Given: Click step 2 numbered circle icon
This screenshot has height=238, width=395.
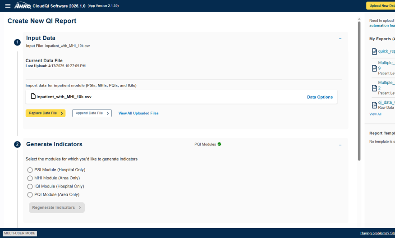Looking at the screenshot, I should click(17, 145).
